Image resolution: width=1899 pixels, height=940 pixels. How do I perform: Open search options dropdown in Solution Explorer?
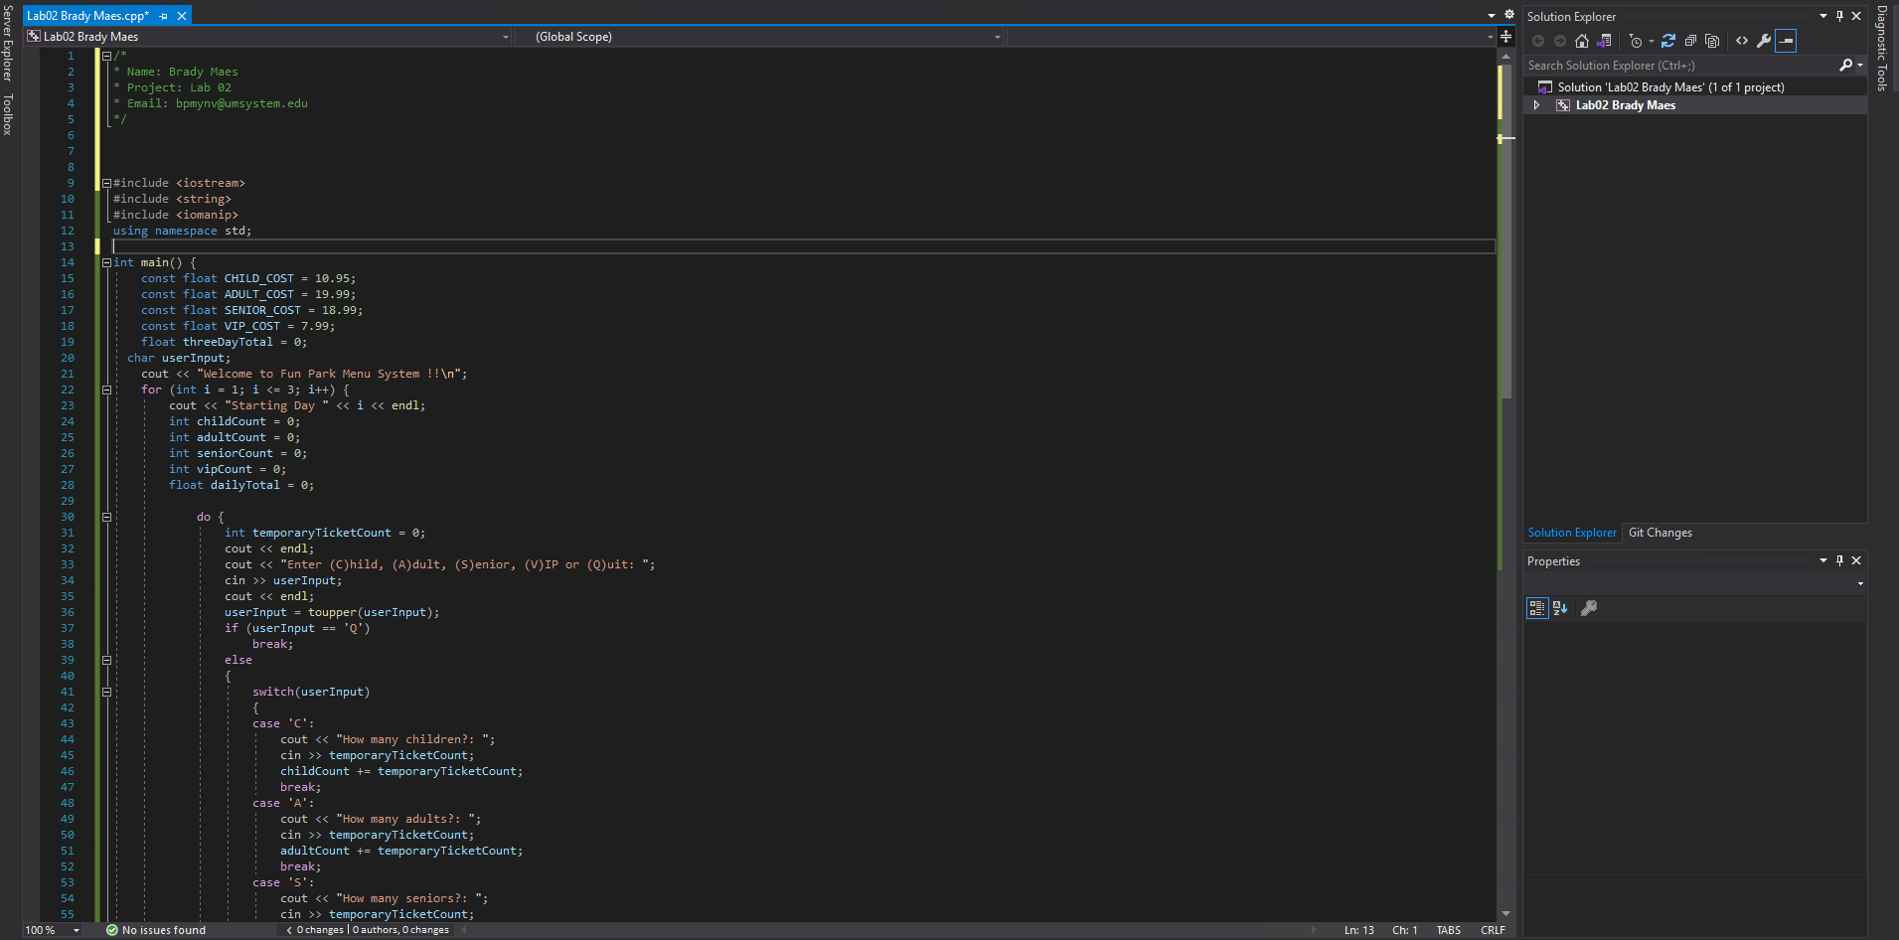click(x=1859, y=66)
